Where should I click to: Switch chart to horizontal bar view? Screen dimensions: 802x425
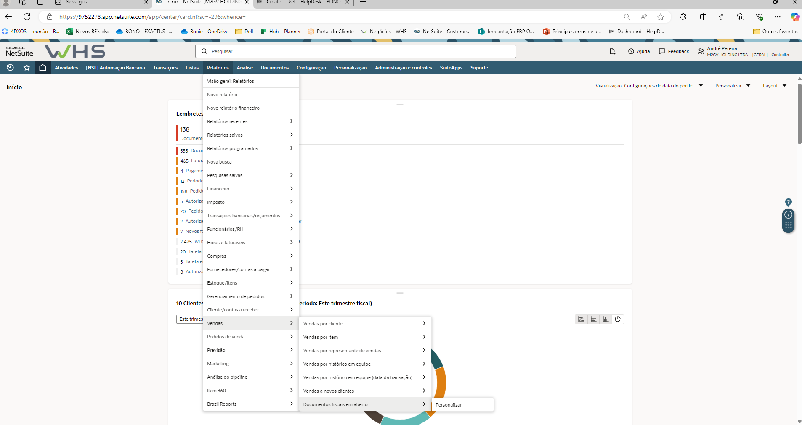(x=593, y=319)
